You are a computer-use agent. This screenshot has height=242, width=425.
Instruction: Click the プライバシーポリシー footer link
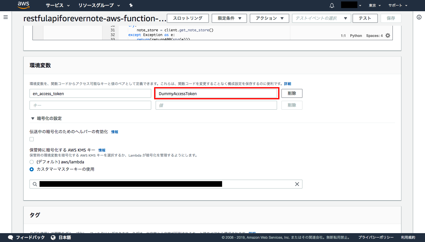pyautogui.click(x=376, y=238)
